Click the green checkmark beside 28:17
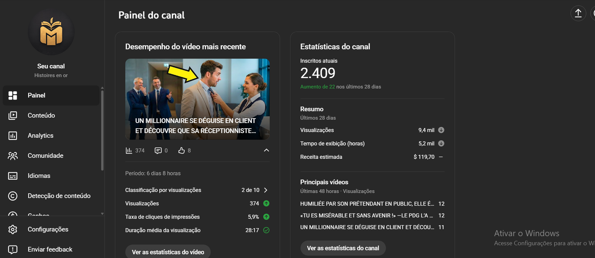Viewport: 595px width, 258px height. tap(266, 230)
